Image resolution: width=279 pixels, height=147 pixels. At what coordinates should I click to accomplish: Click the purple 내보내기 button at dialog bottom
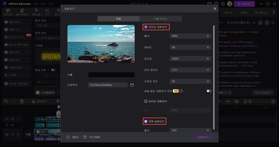(202, 137)
